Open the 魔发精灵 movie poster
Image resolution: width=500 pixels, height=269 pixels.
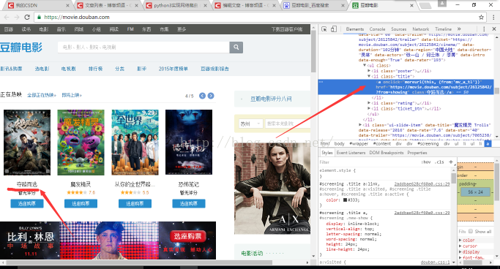pos(81,143)
